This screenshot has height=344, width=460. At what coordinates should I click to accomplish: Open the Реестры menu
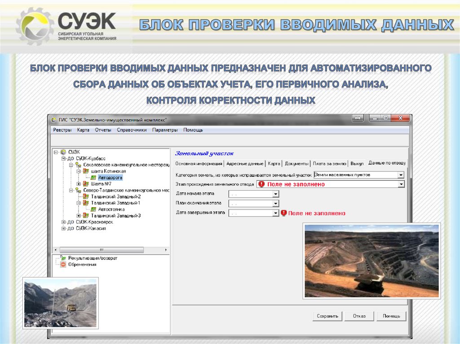point(62,130)
